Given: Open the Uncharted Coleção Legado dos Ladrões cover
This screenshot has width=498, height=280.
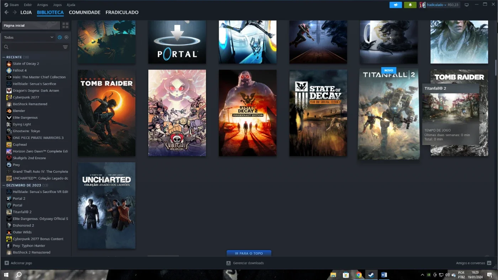Looking at the screenshot, I should [107, 206].
